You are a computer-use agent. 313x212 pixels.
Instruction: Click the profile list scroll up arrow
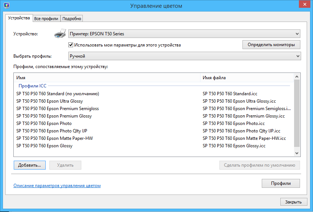pos(297,77)
